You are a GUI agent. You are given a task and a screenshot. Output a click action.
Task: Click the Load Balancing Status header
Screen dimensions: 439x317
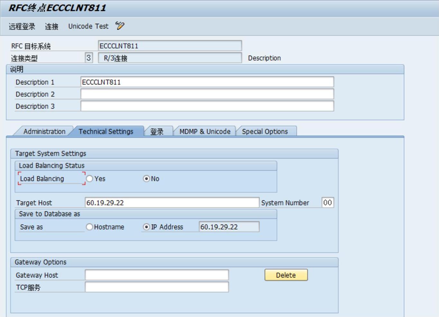pyautogui.click(x=52, y=166)
